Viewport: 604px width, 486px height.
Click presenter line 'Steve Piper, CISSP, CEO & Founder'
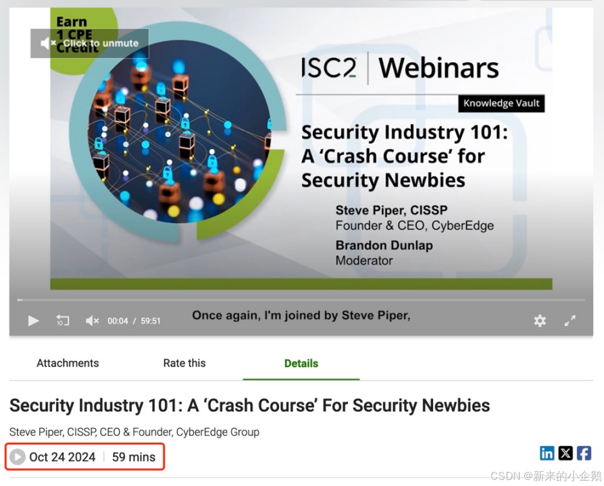[x=134, y=432]
